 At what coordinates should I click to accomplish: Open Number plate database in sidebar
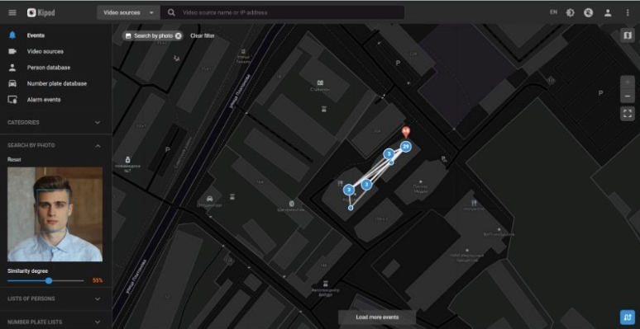[57, 83]
